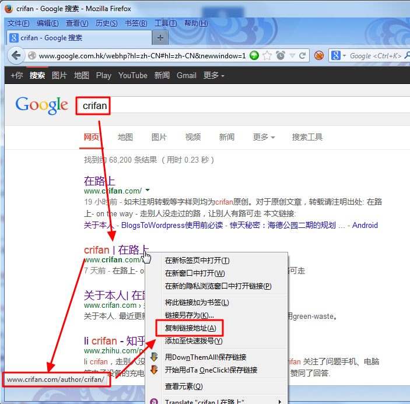
Task: Open the 关于本人 sitelink under first result
Action: pos(99,225)
